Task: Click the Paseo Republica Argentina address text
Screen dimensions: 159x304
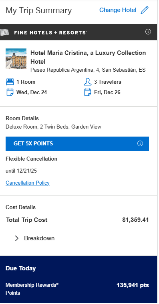Action: (x=88, y=70)
